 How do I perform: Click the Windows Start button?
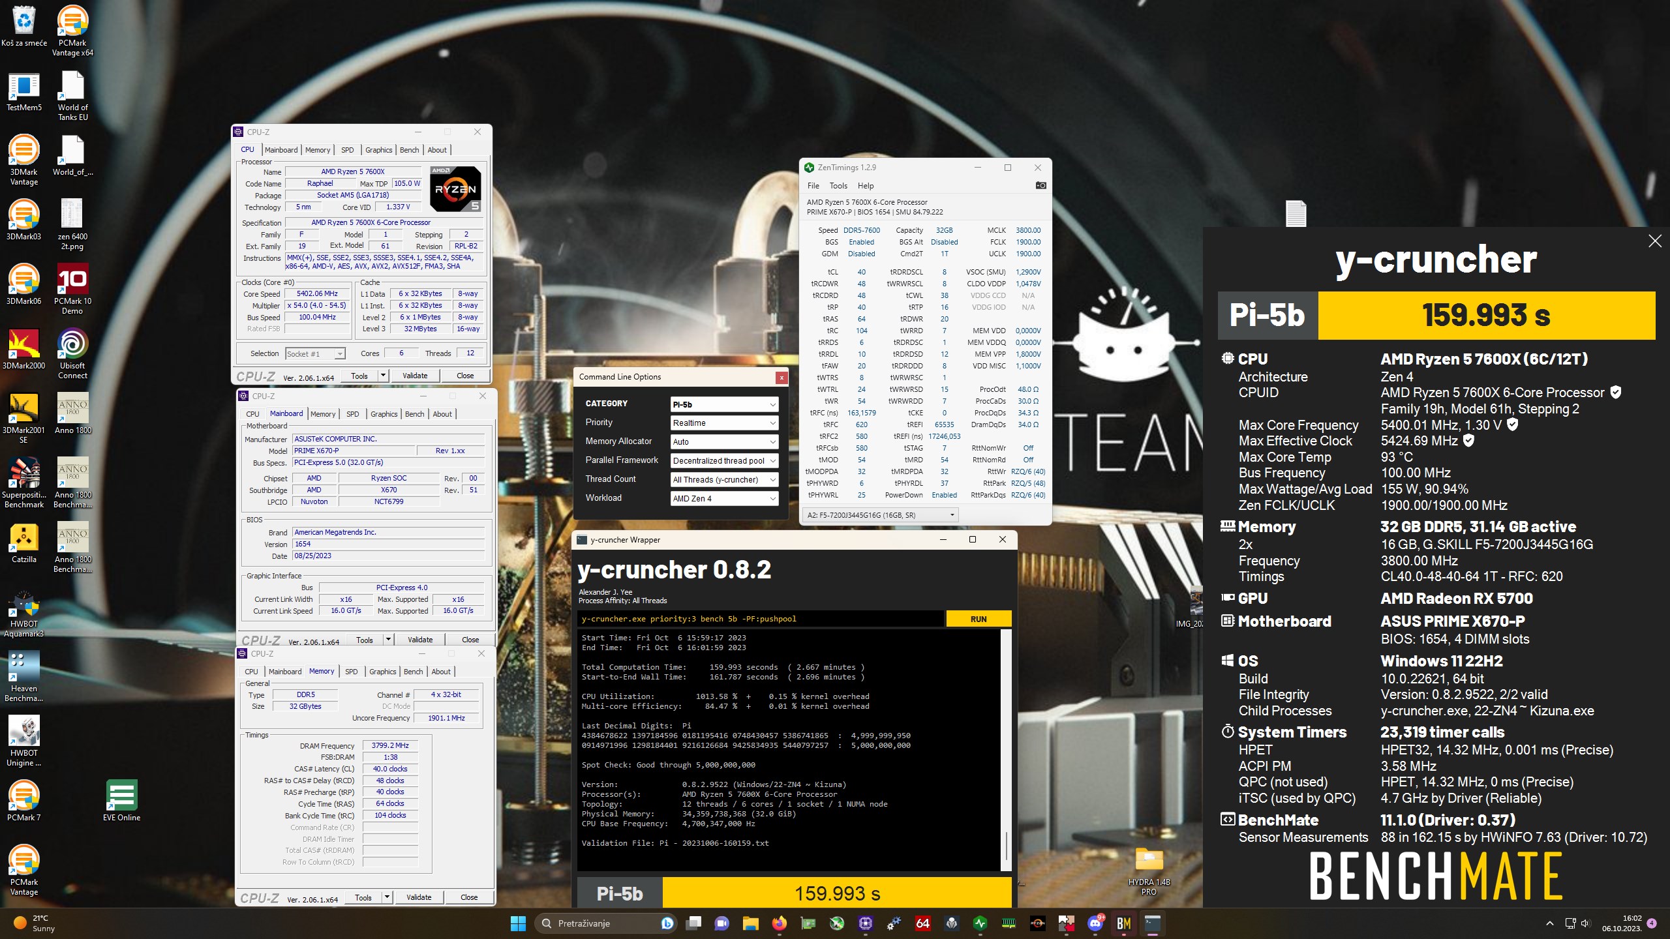pyautogui.click(x=518, y=923)
